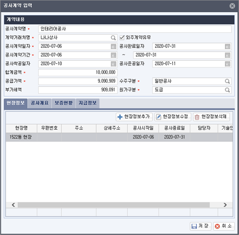239x235 pixels.
Task: Save the contract with 저장 button
Action: pyautogui.click(x=201, y=226)
